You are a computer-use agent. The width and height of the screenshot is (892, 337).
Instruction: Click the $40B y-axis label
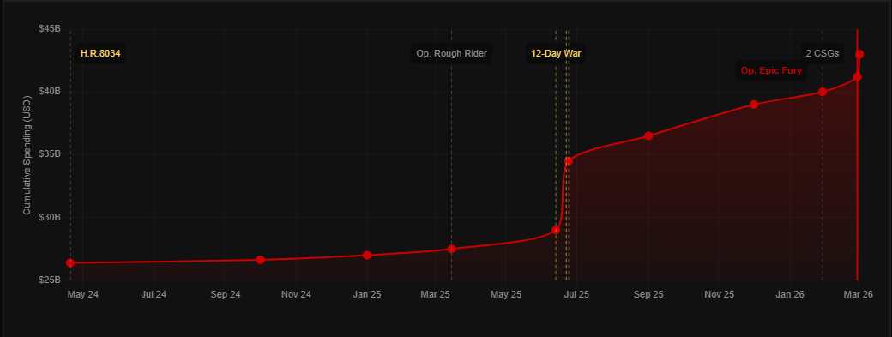[50, 92]
